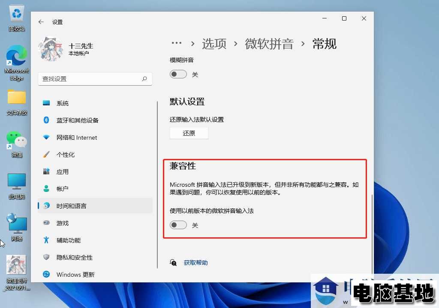Open 个性化 settings category
Viewport: 439px width, 308px height.
coord(95,154)
